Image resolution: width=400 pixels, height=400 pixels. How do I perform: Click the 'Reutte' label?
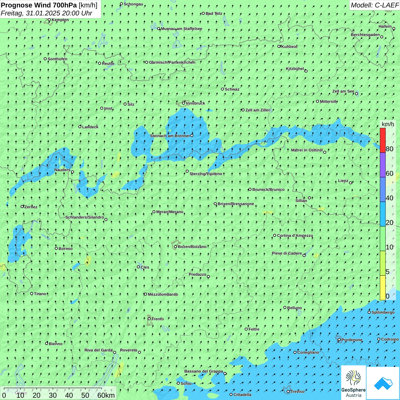pyautogui.click(x=108, y=63)
